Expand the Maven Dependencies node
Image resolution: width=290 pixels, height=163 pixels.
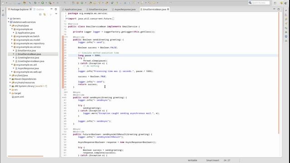point(10,79)
